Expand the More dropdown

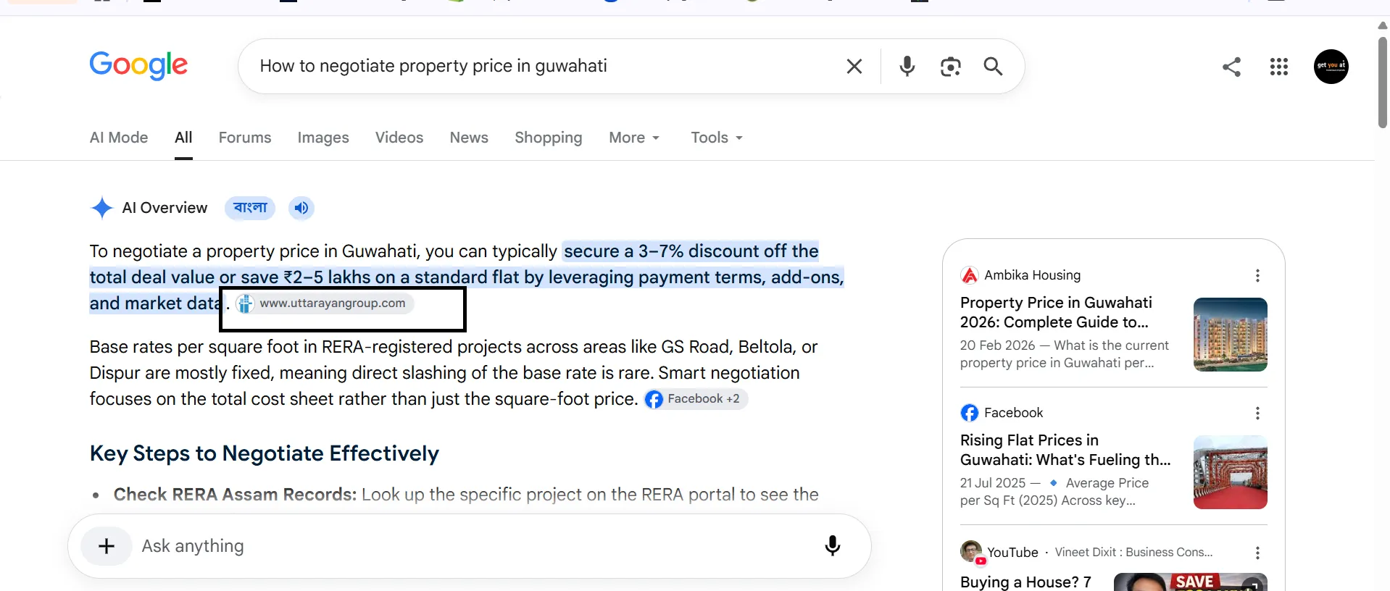click(x=634, y=138)
